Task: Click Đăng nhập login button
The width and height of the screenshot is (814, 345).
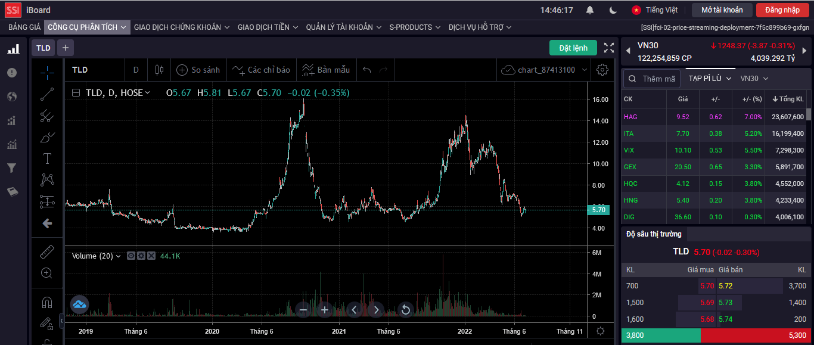Action: [x=782, y=10]
